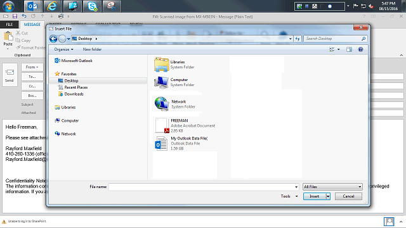The image size is (406, 228).
Task: Expand the File name dropdown arrow
Action: pyautogui.click(x=296, y=187)
